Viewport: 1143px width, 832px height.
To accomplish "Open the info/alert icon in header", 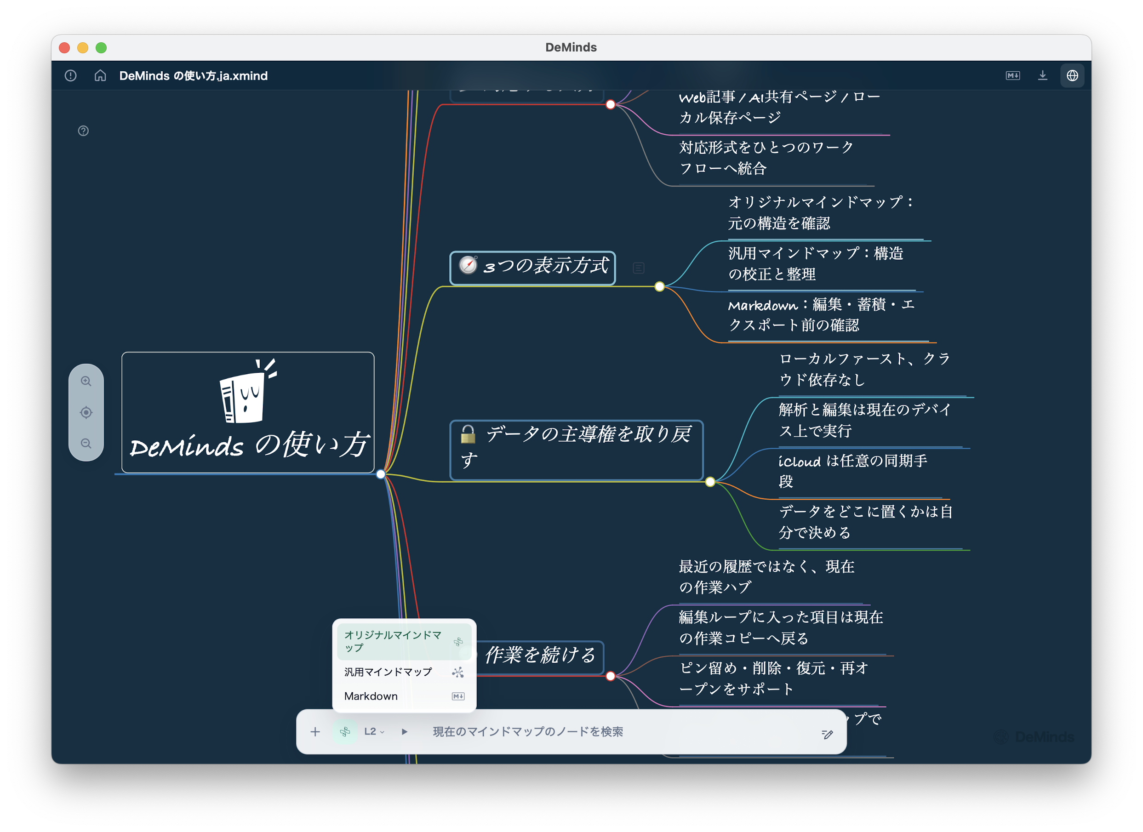I will click(70, 75).
